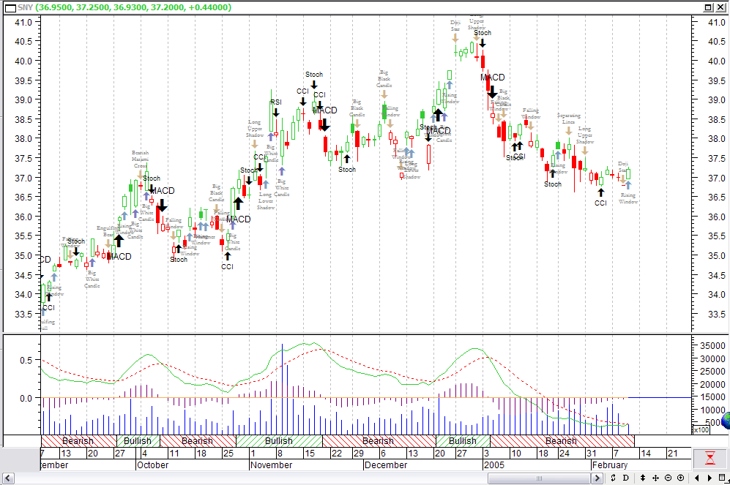This screenshot has height=485, width=730.
Task: Click the SNY window system menu icon
Action: (x=10, y=7)
